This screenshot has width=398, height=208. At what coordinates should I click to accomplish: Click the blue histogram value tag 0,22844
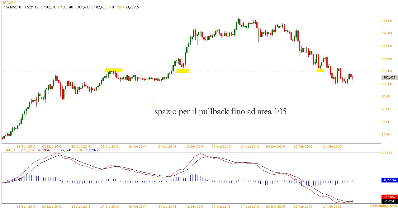(x=389, y=180)
